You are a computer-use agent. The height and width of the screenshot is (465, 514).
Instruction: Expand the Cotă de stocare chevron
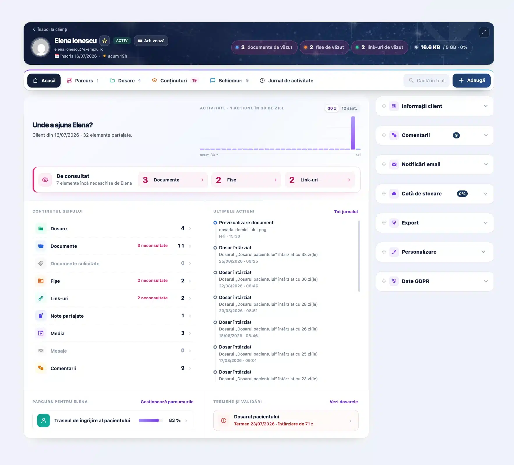(x=485, y=194)
